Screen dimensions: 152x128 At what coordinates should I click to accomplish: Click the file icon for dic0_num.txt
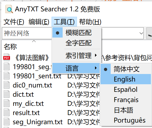pos(6,85)
